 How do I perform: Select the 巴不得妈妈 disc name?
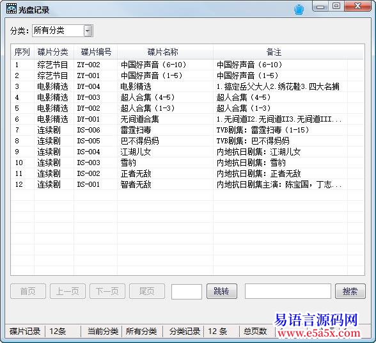click(x=139, y=141)
